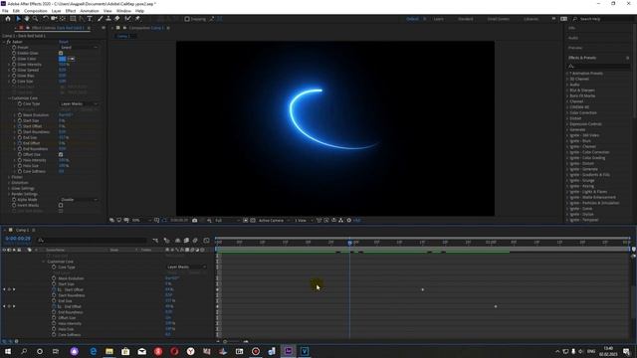Open Core Type dropdown in Effect Controls
This screenshot has width=637, height=358.
pos(79,103)
